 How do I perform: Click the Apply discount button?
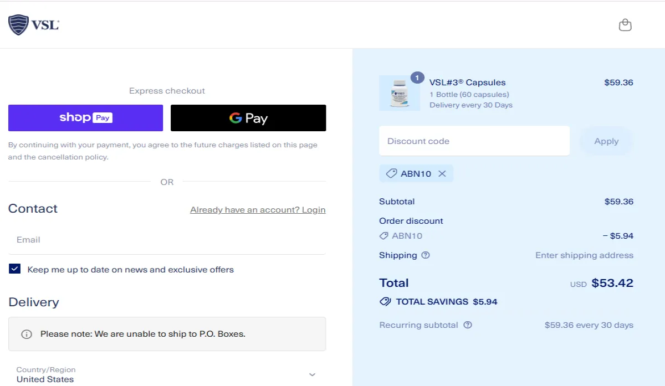(x=606, y=141)
